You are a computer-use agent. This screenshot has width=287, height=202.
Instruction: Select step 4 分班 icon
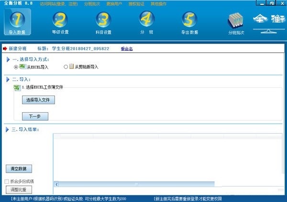pyautogui.click(x=147, y=19)
